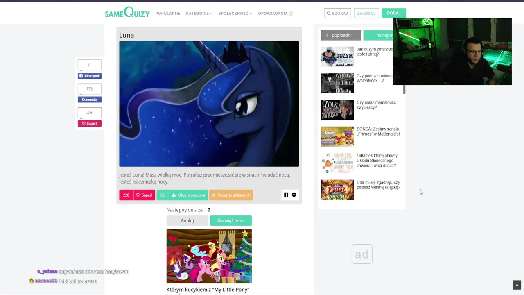Click the Opowiadania badge number 7
The height and width of the screenshot is (295, 524).
tap(291, 14)
